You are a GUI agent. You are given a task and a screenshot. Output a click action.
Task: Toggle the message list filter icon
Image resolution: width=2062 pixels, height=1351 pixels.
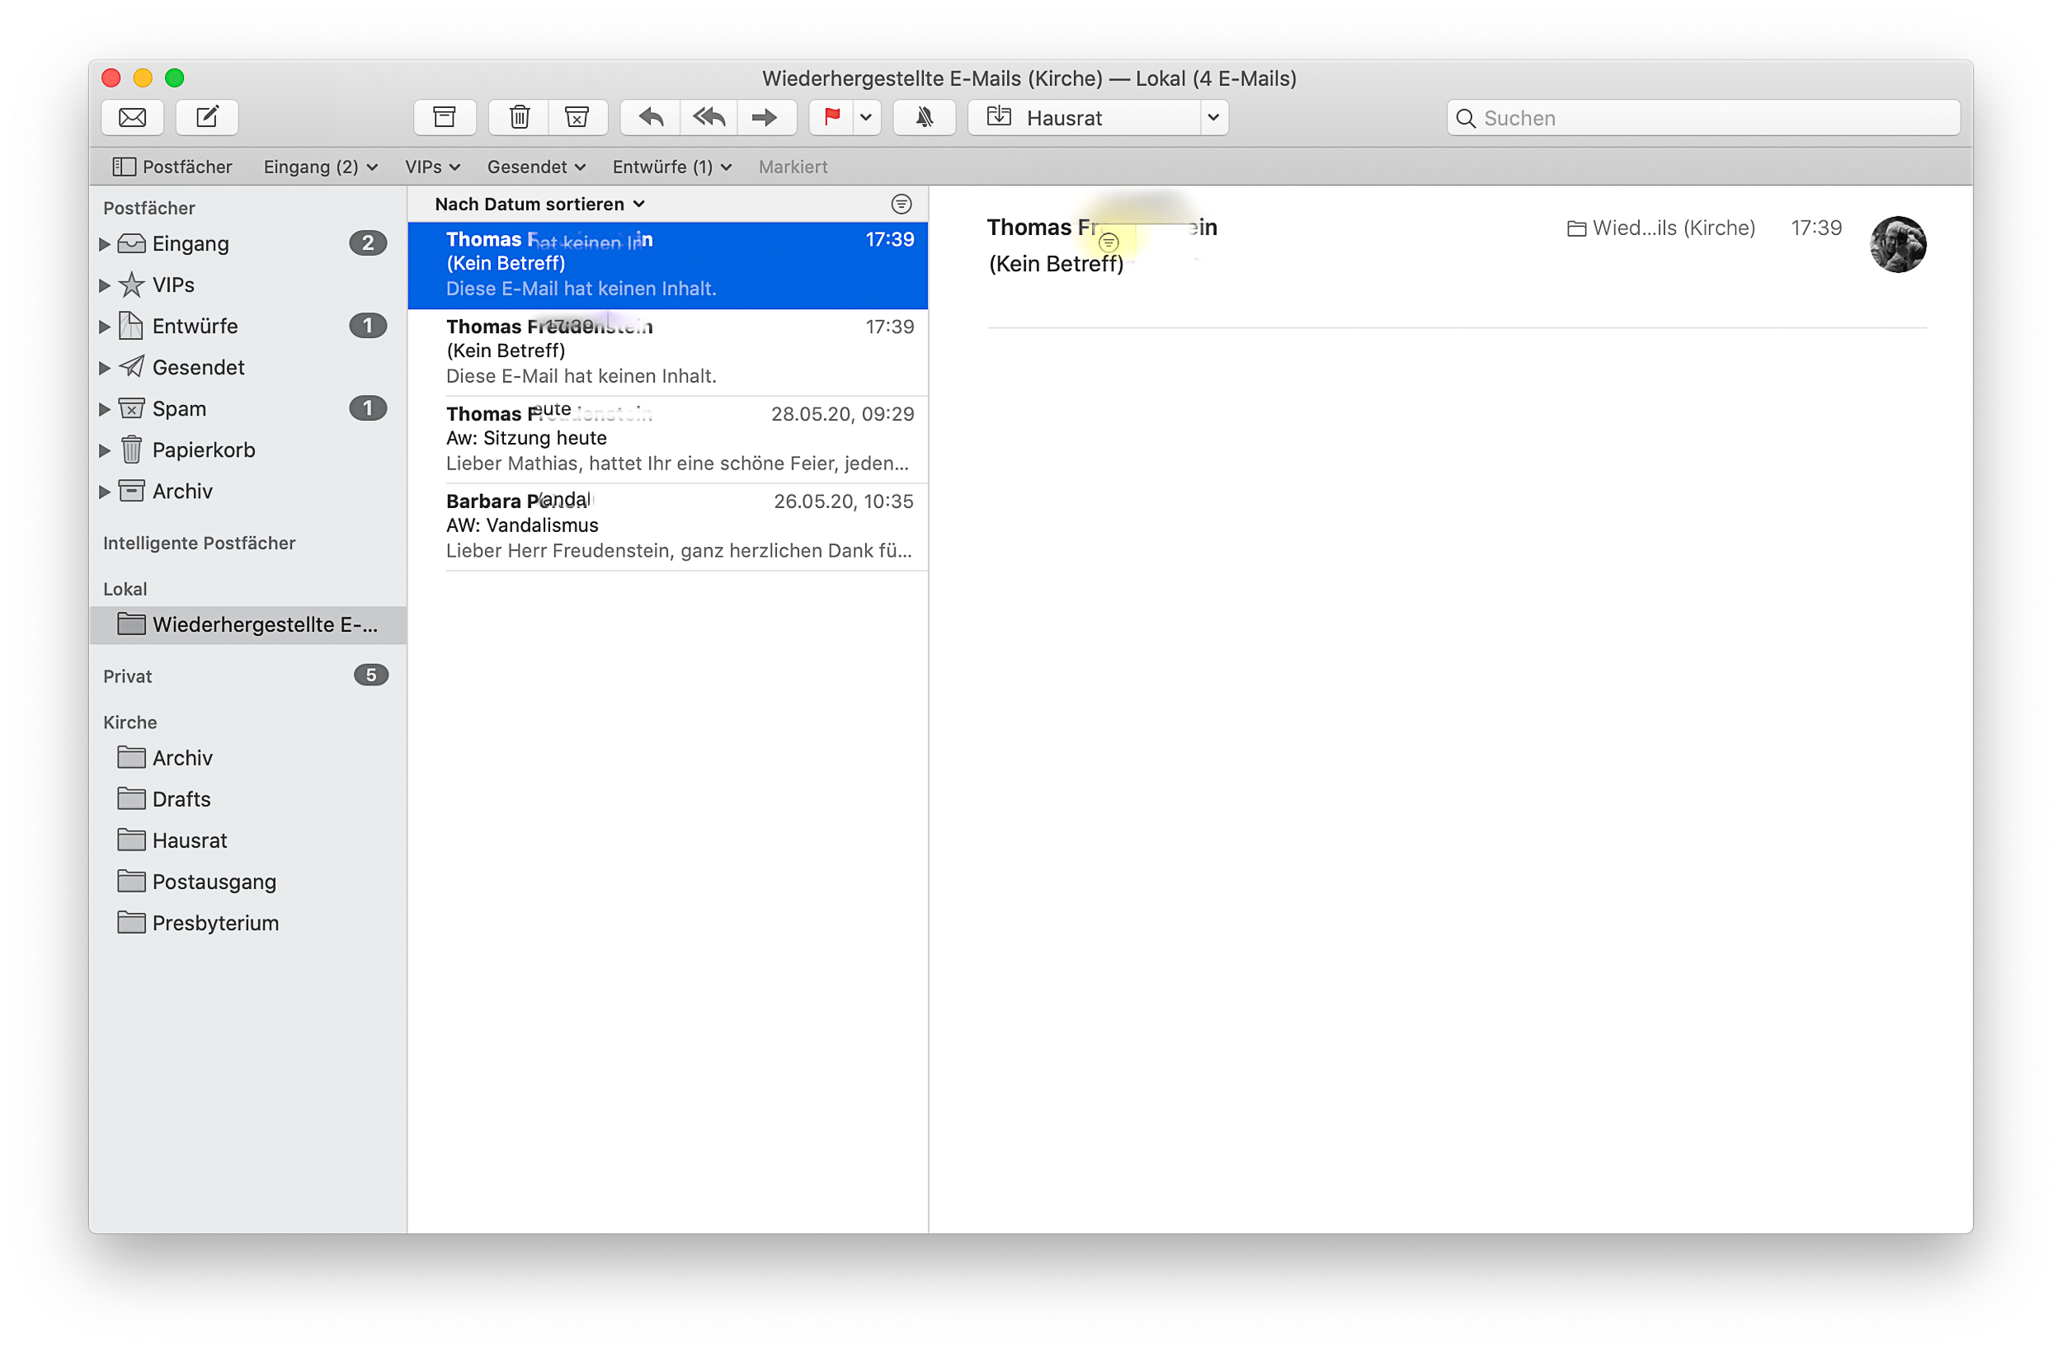[901, 204]
